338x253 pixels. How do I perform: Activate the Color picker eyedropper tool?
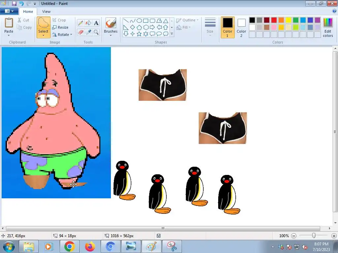(88, 32)
